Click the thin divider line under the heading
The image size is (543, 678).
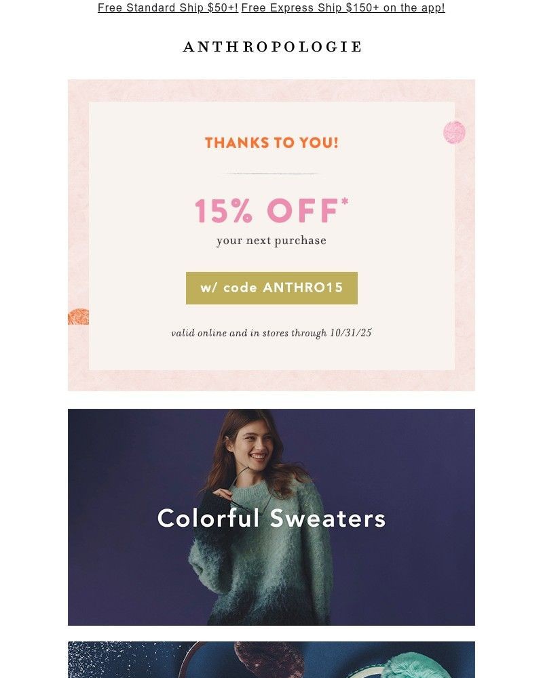point(271,174)
